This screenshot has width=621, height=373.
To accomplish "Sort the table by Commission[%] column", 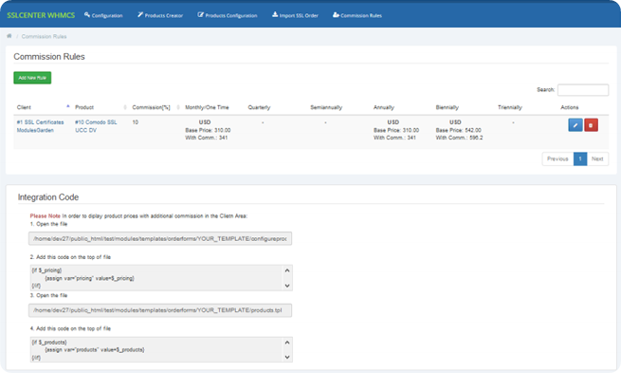I will [155, 107].
